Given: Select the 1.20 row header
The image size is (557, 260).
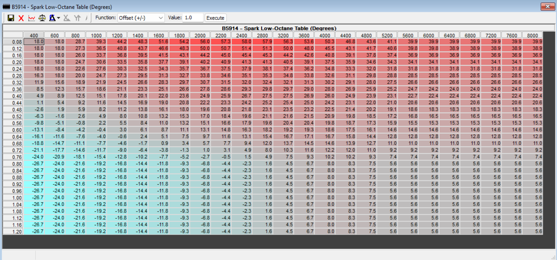Looking at the screenshot, I should [x=13, y=232].
